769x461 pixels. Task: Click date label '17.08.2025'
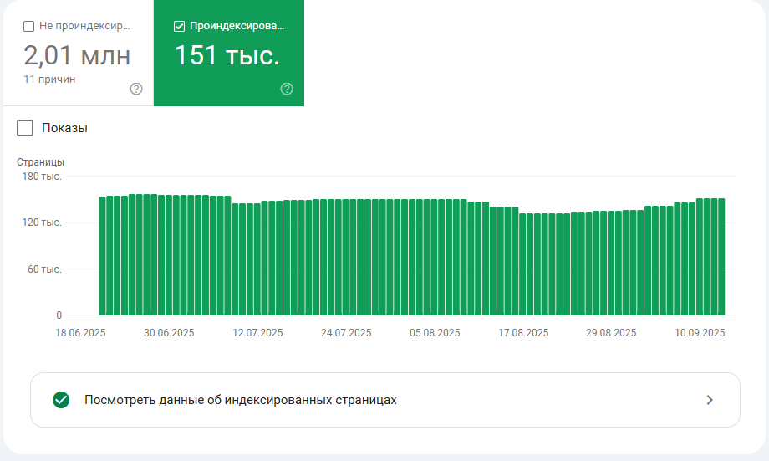523,333
